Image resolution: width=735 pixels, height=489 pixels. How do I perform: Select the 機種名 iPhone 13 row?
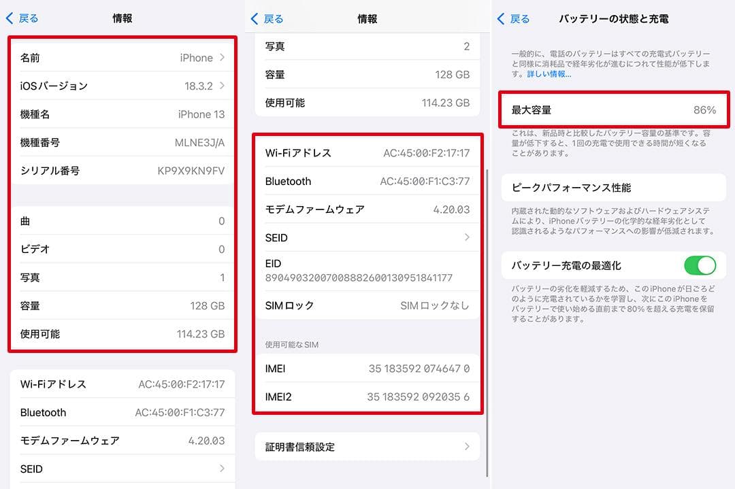click(x=122, y=114)
